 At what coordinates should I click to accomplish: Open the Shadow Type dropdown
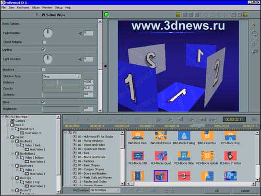[62, 76]
